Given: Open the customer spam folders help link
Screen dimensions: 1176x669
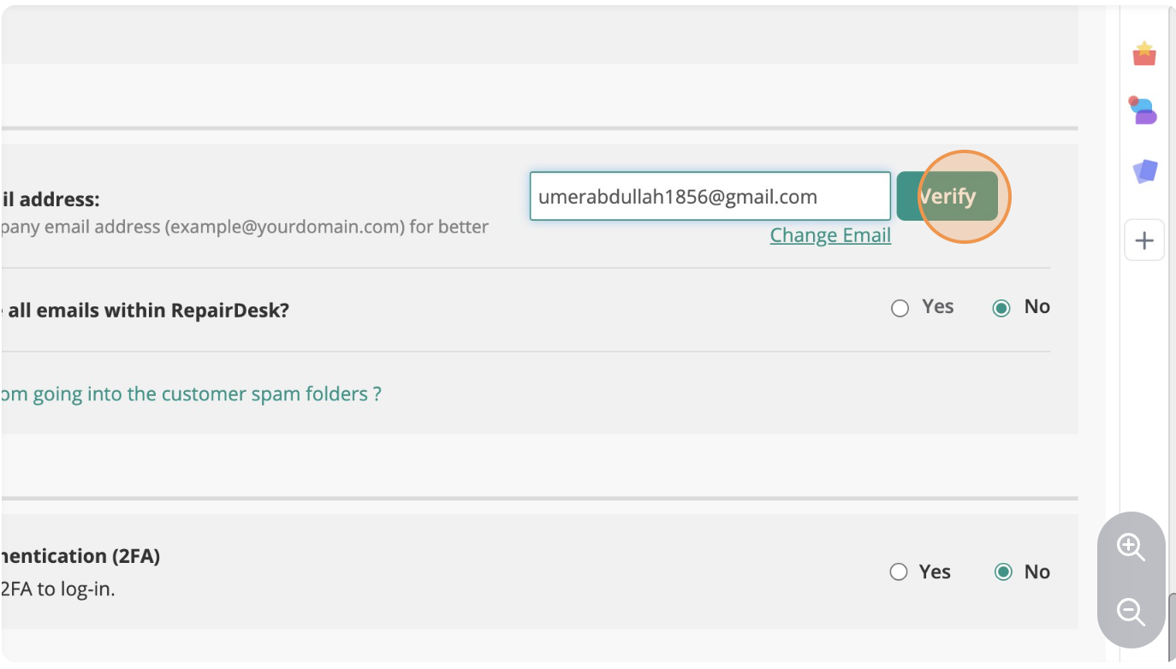Looking at the screenshot, I should click(x=190, y=394).
